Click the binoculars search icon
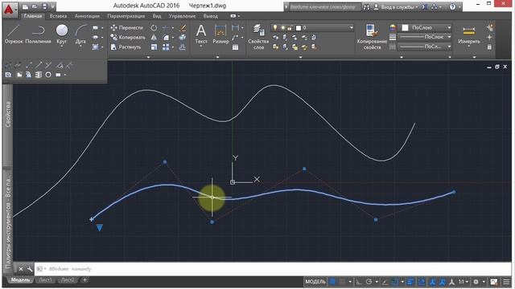Screen dimensions: 515x289 click(366, 6)
